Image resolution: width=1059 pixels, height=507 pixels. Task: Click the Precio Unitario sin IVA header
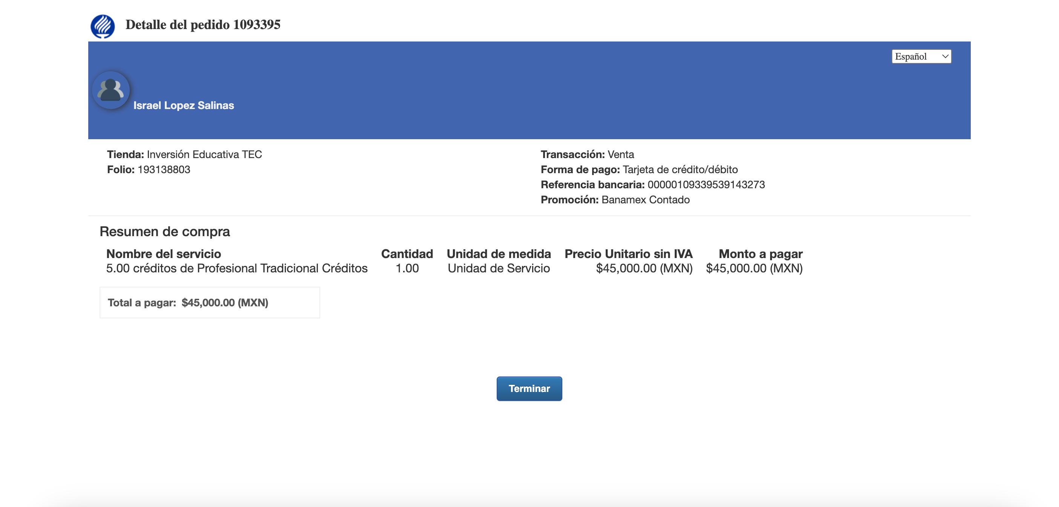628,254
